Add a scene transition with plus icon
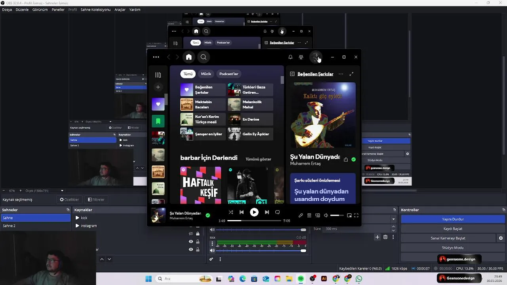 377,237
